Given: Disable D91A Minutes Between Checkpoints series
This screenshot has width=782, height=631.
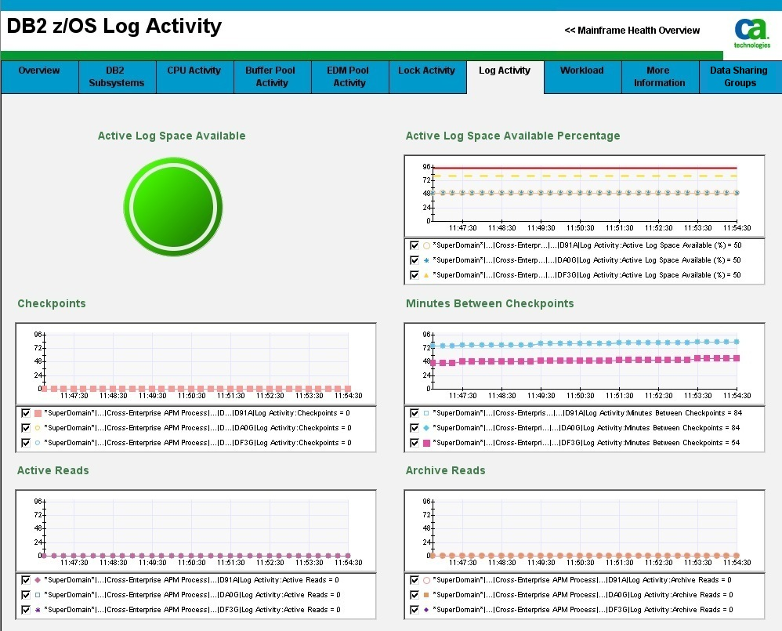Looking at the screenshot, I should coord(414,413).
